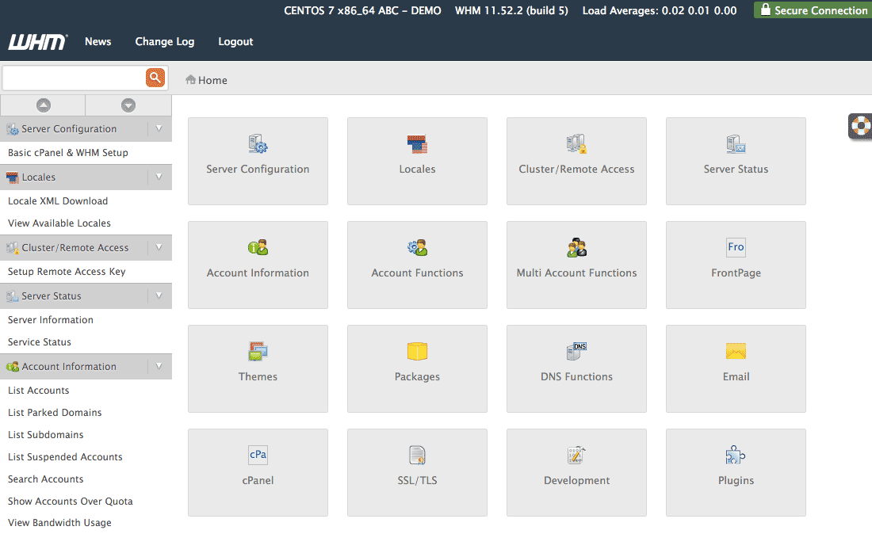Click the CENTOS 7 x86_64 server text
The width and height of the screenshot is (872, 534).
click(x=362, y=10)
